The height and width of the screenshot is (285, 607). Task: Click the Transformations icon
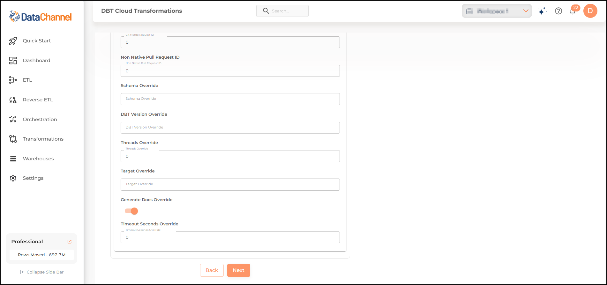pyautogui.click(x=13, y=139)
